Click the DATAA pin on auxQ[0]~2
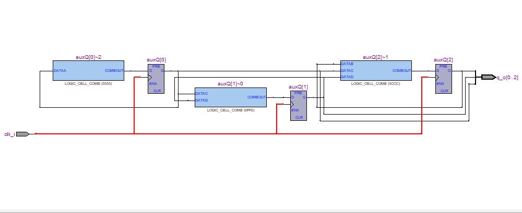This screenshot has height=213, width=522. coord(60,70)
